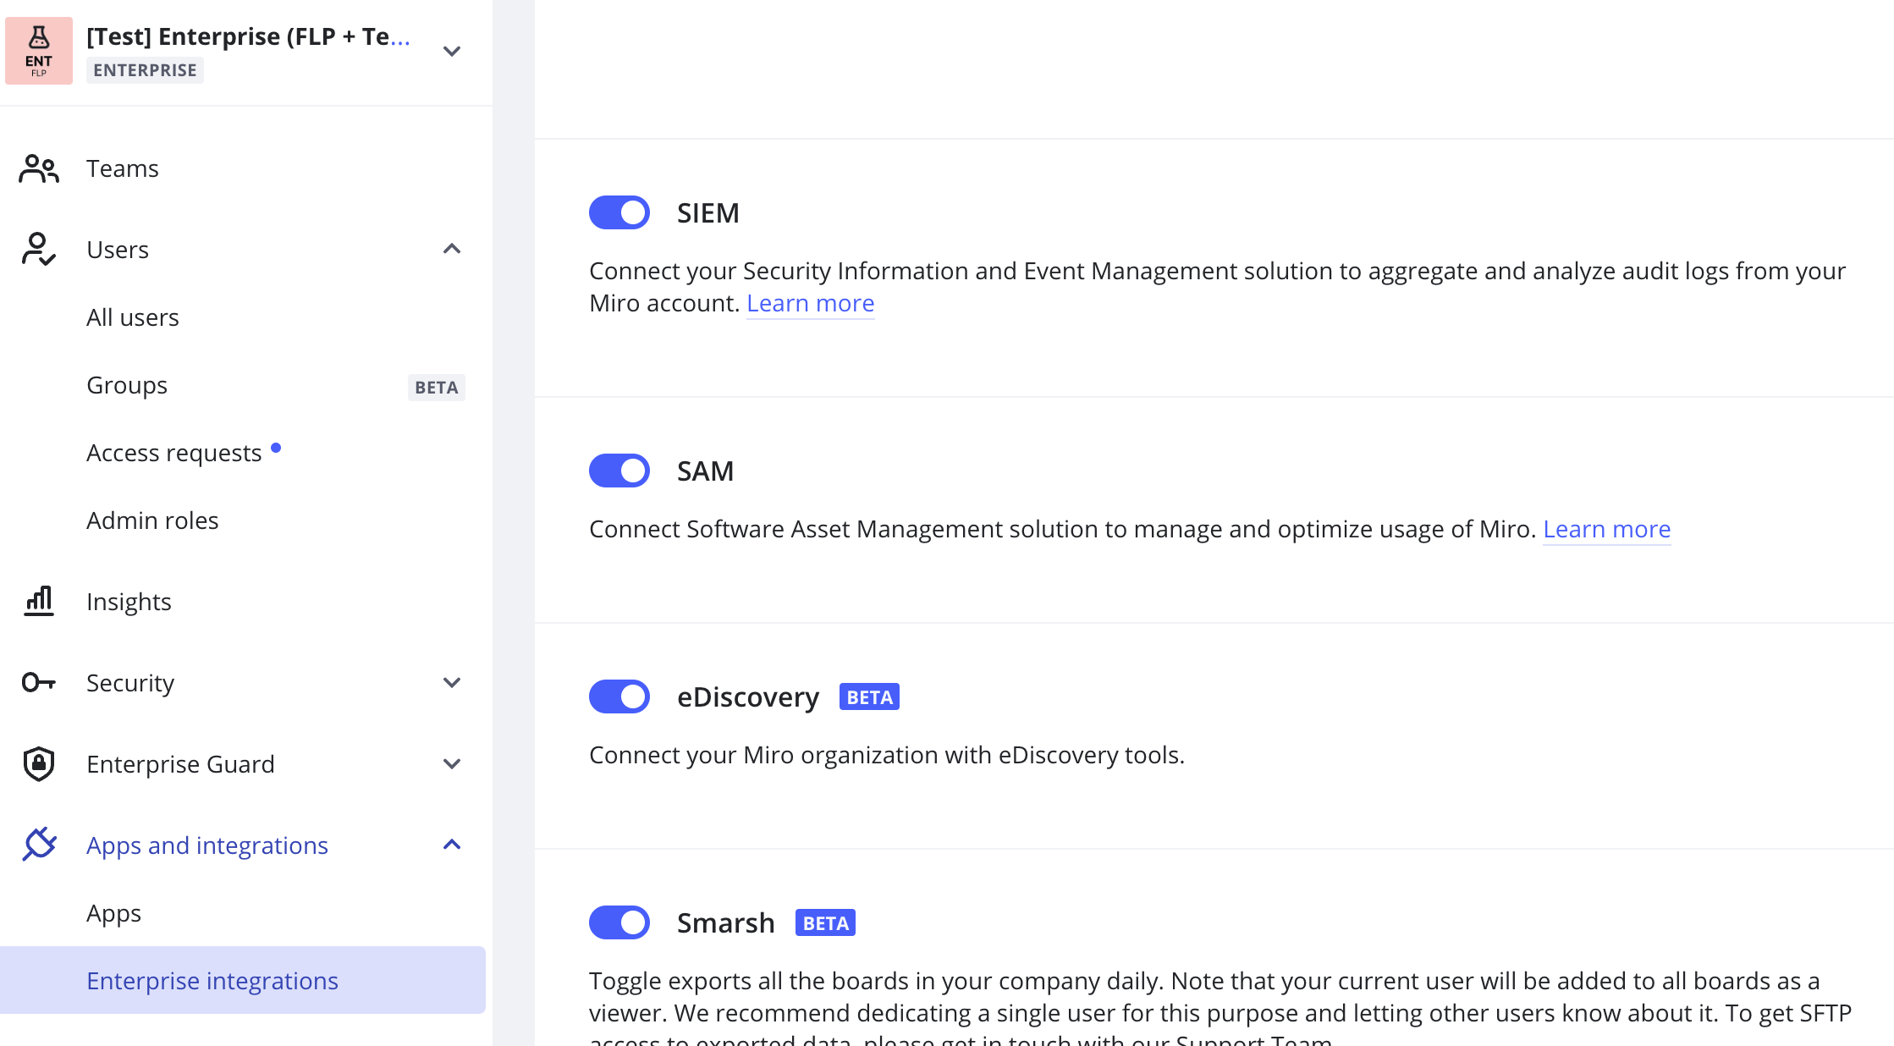1894x1046 pixels.
Task: Expand the Security section
Action: point(452,682)
